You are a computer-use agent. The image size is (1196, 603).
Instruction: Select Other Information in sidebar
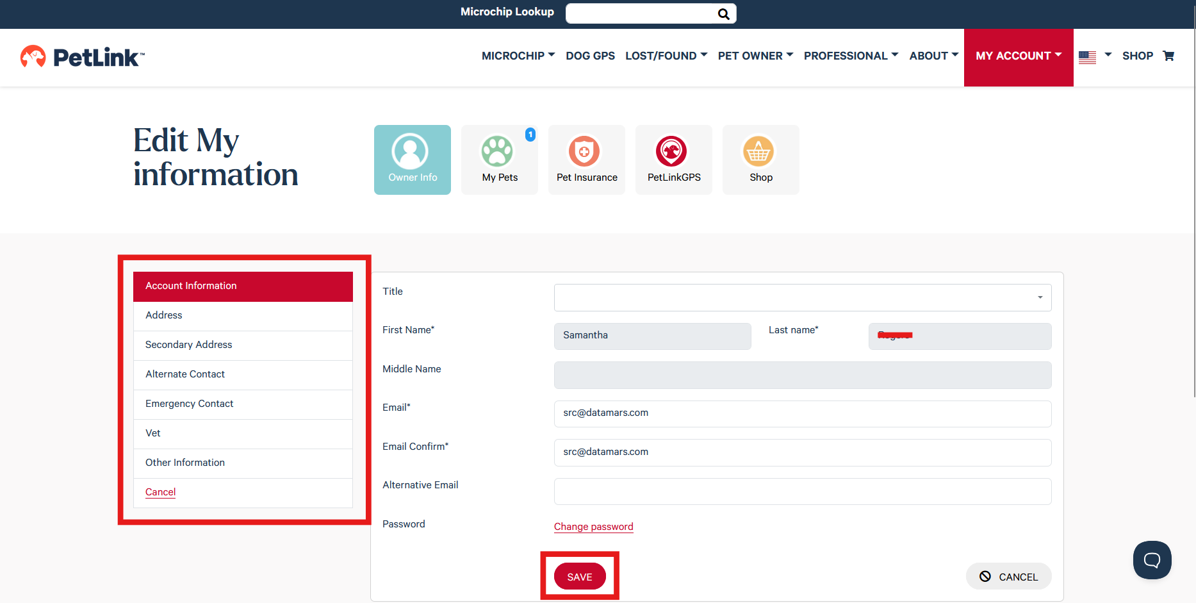pos(243,463)
